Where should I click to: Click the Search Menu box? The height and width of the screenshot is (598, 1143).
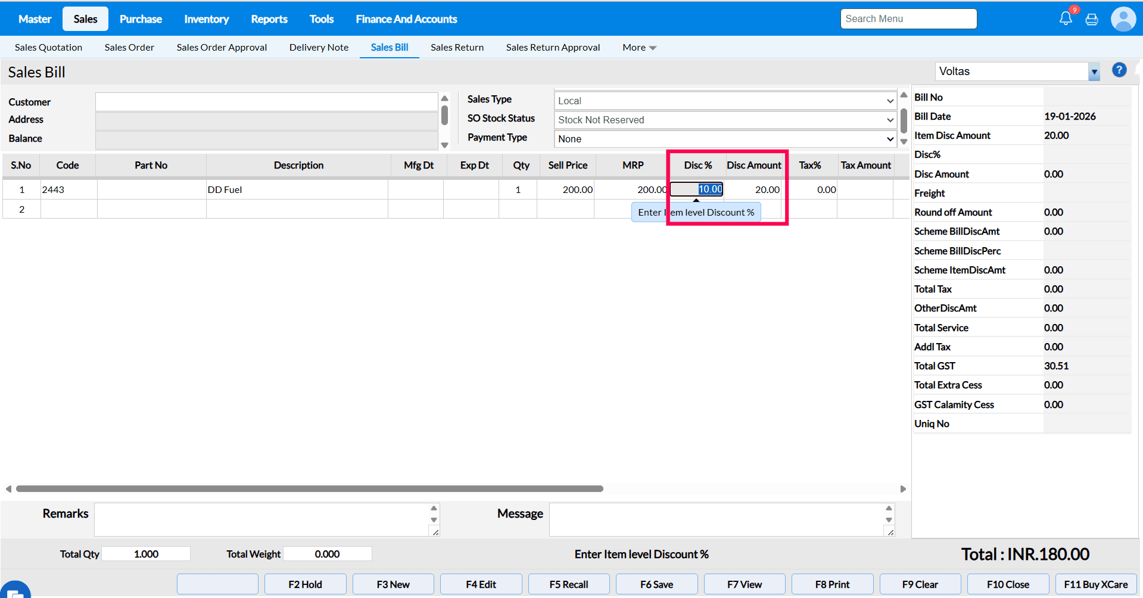pos(908,19)
